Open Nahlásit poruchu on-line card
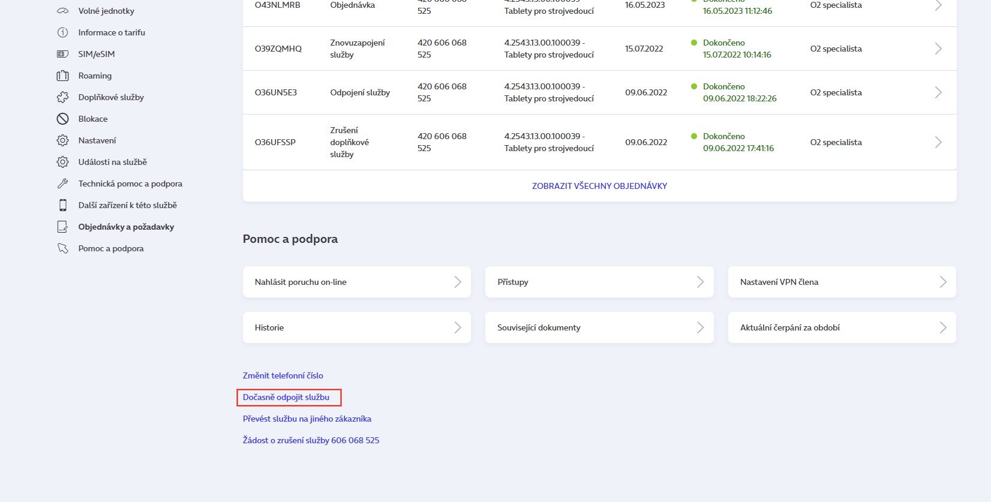 coord(356,282)
